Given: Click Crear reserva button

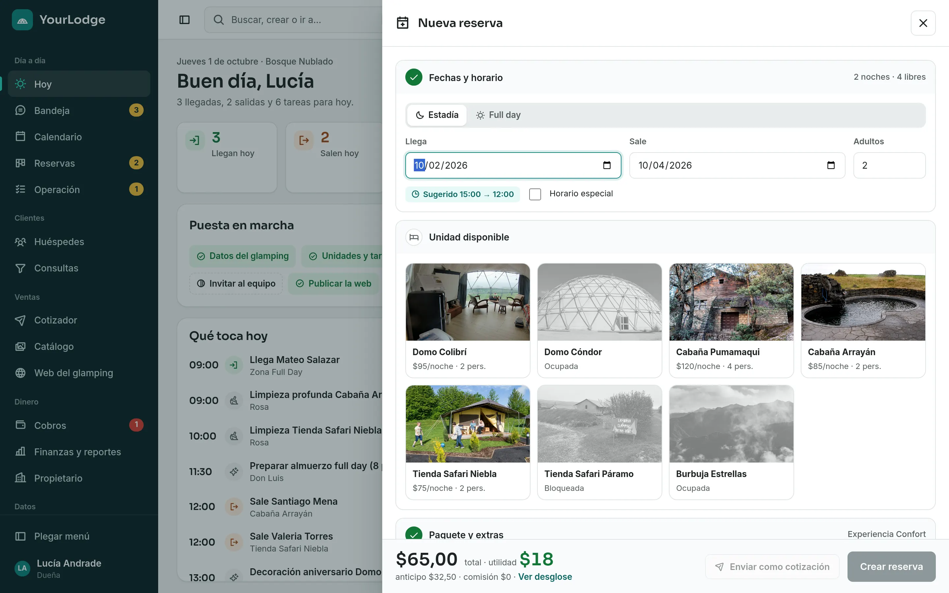Looking at the screenshot, I should point(891,566).
